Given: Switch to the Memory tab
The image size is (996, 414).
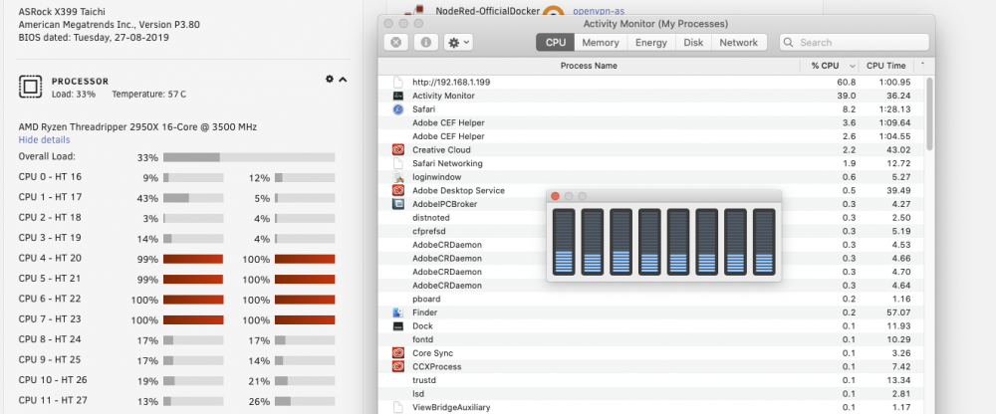Looking at the screenshot, I should click(601, 43).
